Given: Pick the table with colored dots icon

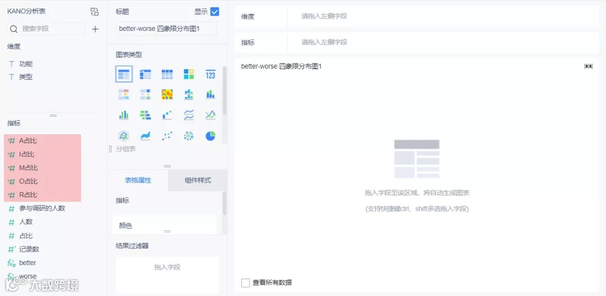Looking at the screenshot, I should coord(145,94).
